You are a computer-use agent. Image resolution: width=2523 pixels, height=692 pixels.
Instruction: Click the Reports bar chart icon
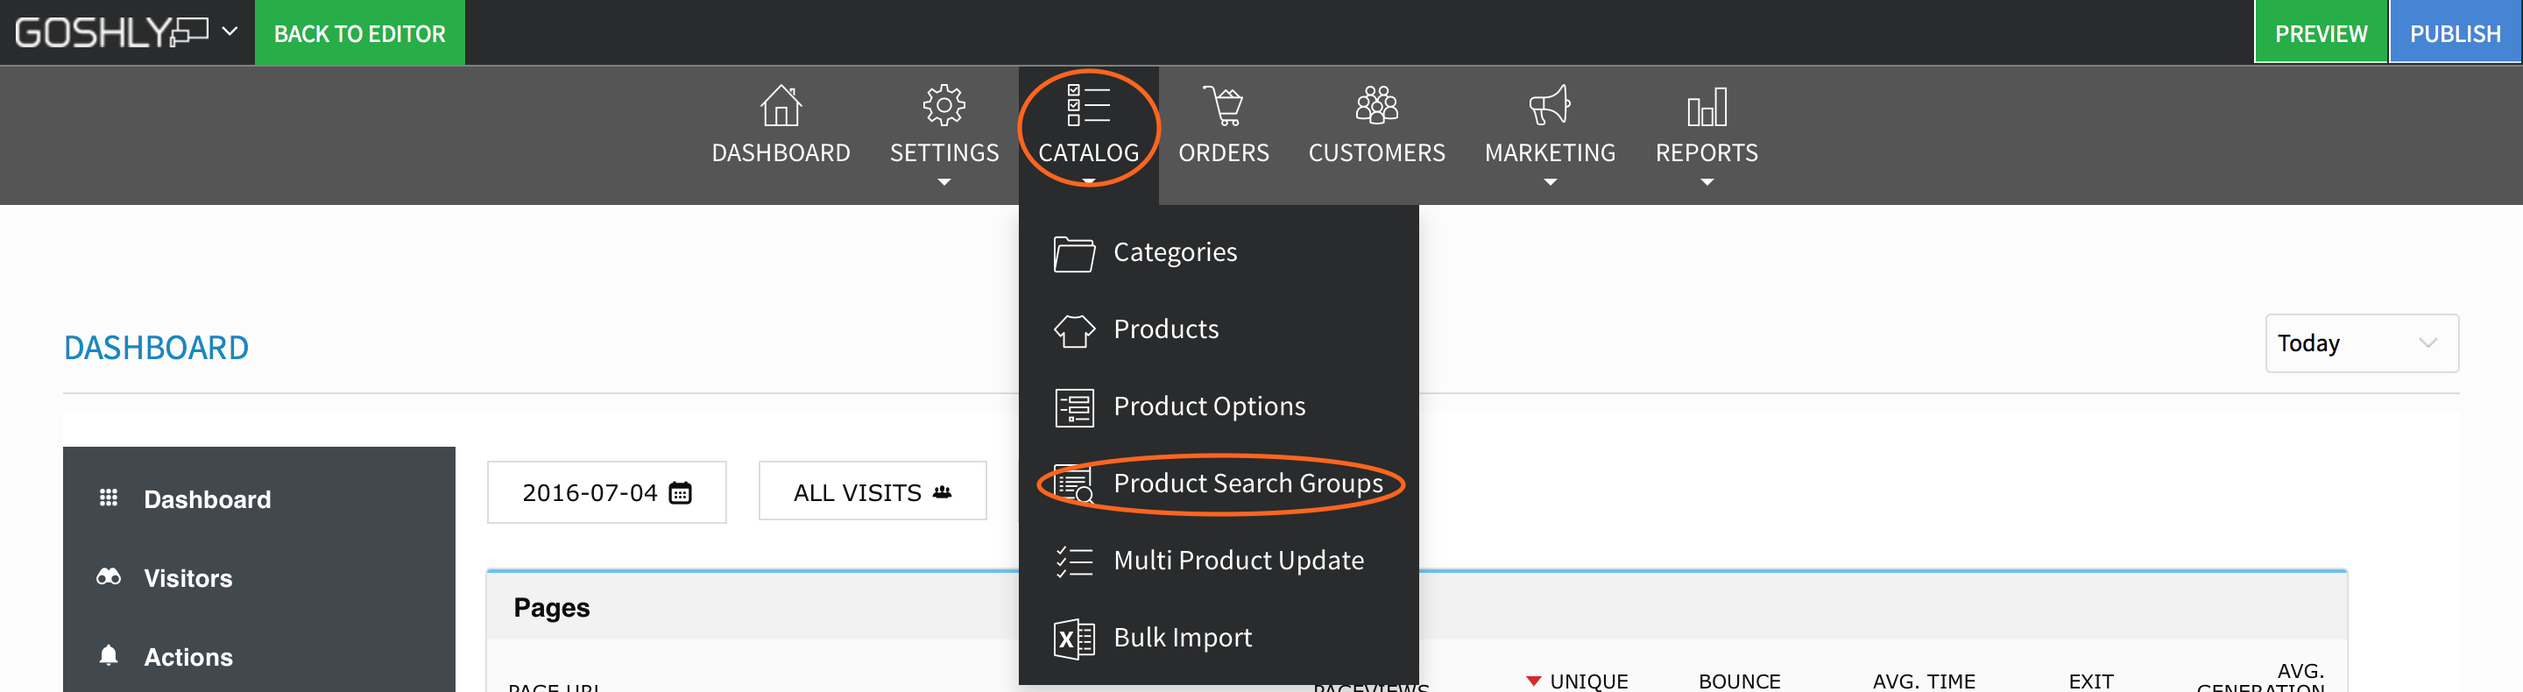[1707, 107]
